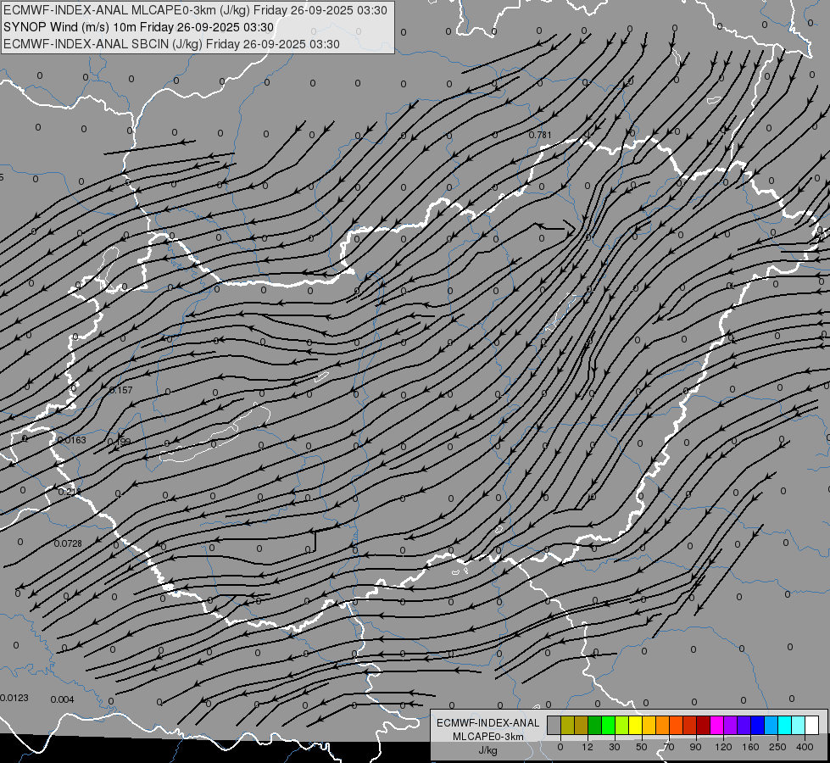
Task: Click the magenta swatch in the legend
Action: point(717,726)
